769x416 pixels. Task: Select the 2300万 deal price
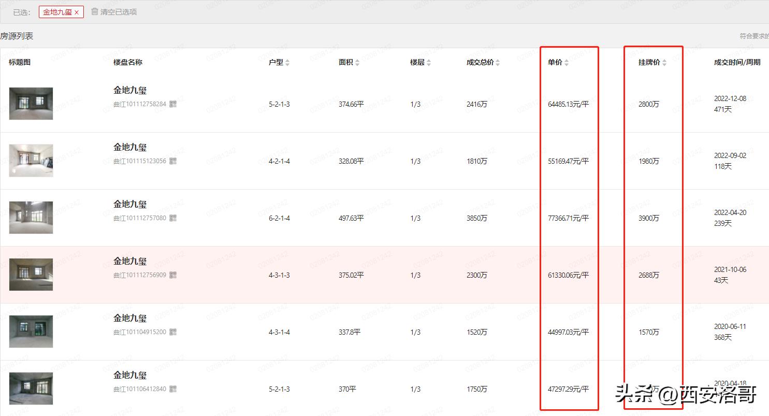point(477,275)
